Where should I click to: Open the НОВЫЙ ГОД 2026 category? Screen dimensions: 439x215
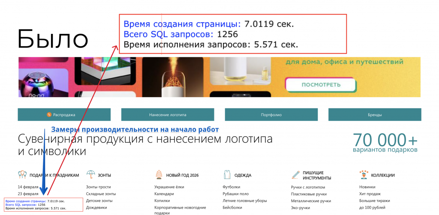click(183, 175)
